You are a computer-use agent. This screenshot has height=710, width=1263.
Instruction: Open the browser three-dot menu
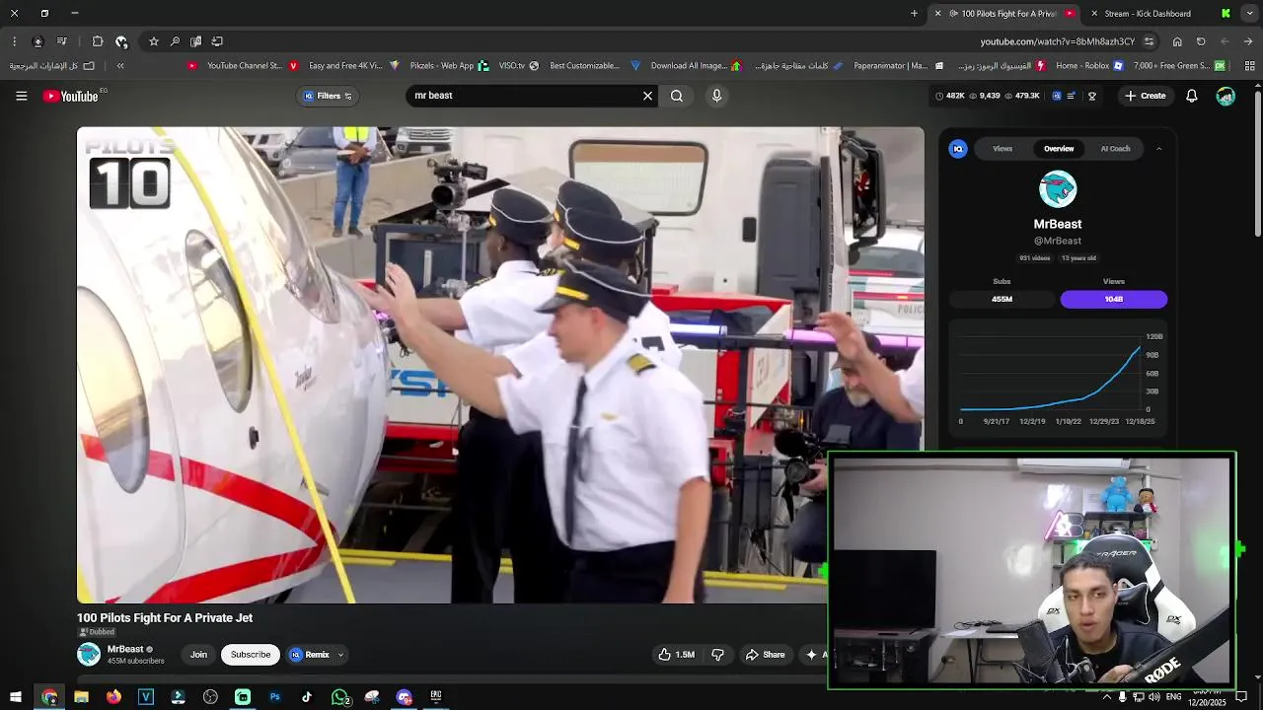tap(14, 41)
